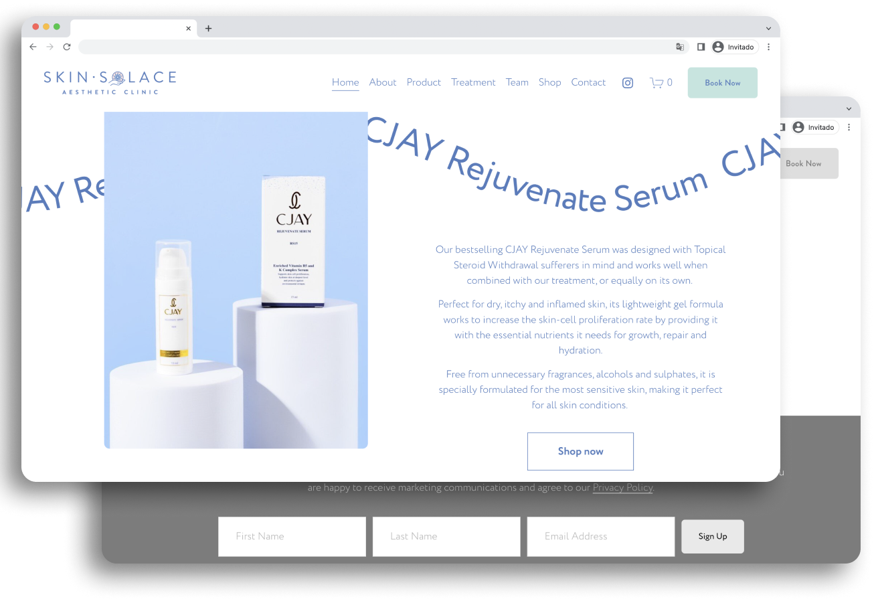This screenshot has height=601, width=874.
Task: Open the About page
Action: coord(383,82)
